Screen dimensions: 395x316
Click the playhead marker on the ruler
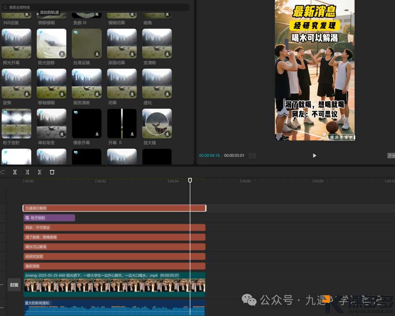coord(190,180)
